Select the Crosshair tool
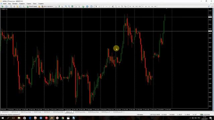The height and width of the screenshot is (120, 214). click(x=100, y=6)
